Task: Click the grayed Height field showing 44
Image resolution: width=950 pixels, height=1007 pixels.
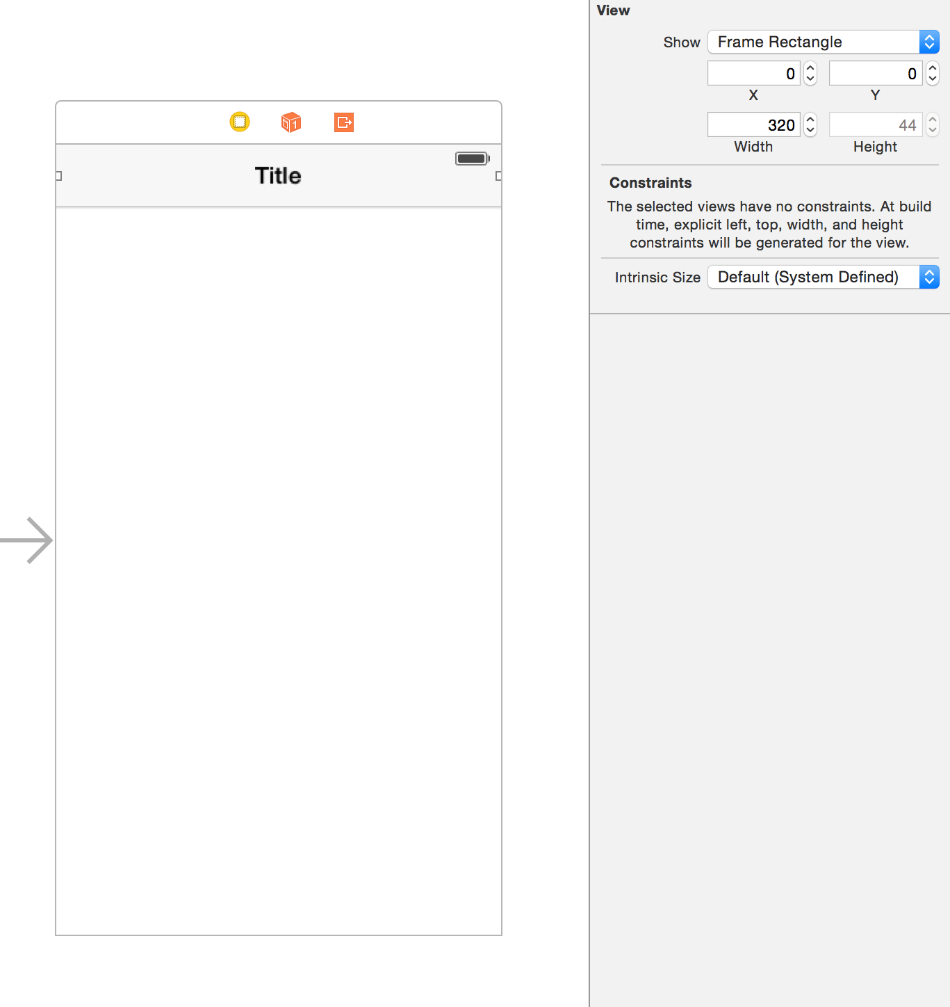Action: point(876,124)
